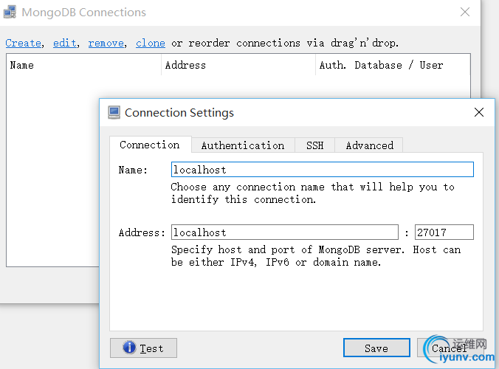Open the SSH tab
Viewport: 499px width, 369px height.
click(x=314, y=145)
